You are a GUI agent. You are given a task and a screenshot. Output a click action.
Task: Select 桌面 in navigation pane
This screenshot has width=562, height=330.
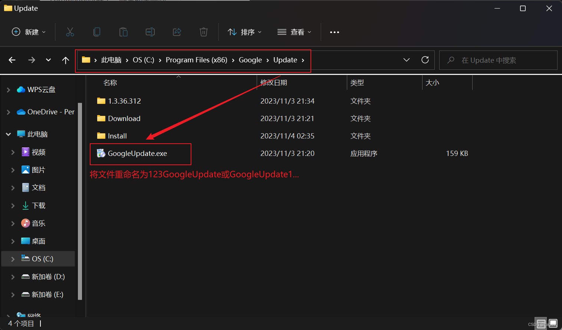(39, 241)
